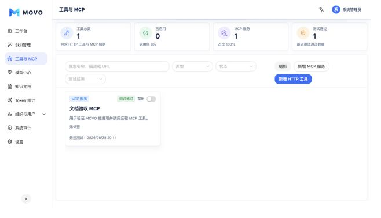The width and height of the screenshot is (381, 218).
Task: Open 模型中心 menu item
Action: 23,73
